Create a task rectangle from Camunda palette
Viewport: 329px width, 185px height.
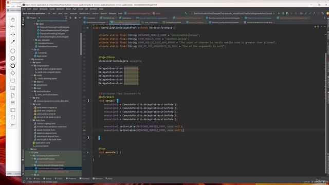tap(13, 81)
